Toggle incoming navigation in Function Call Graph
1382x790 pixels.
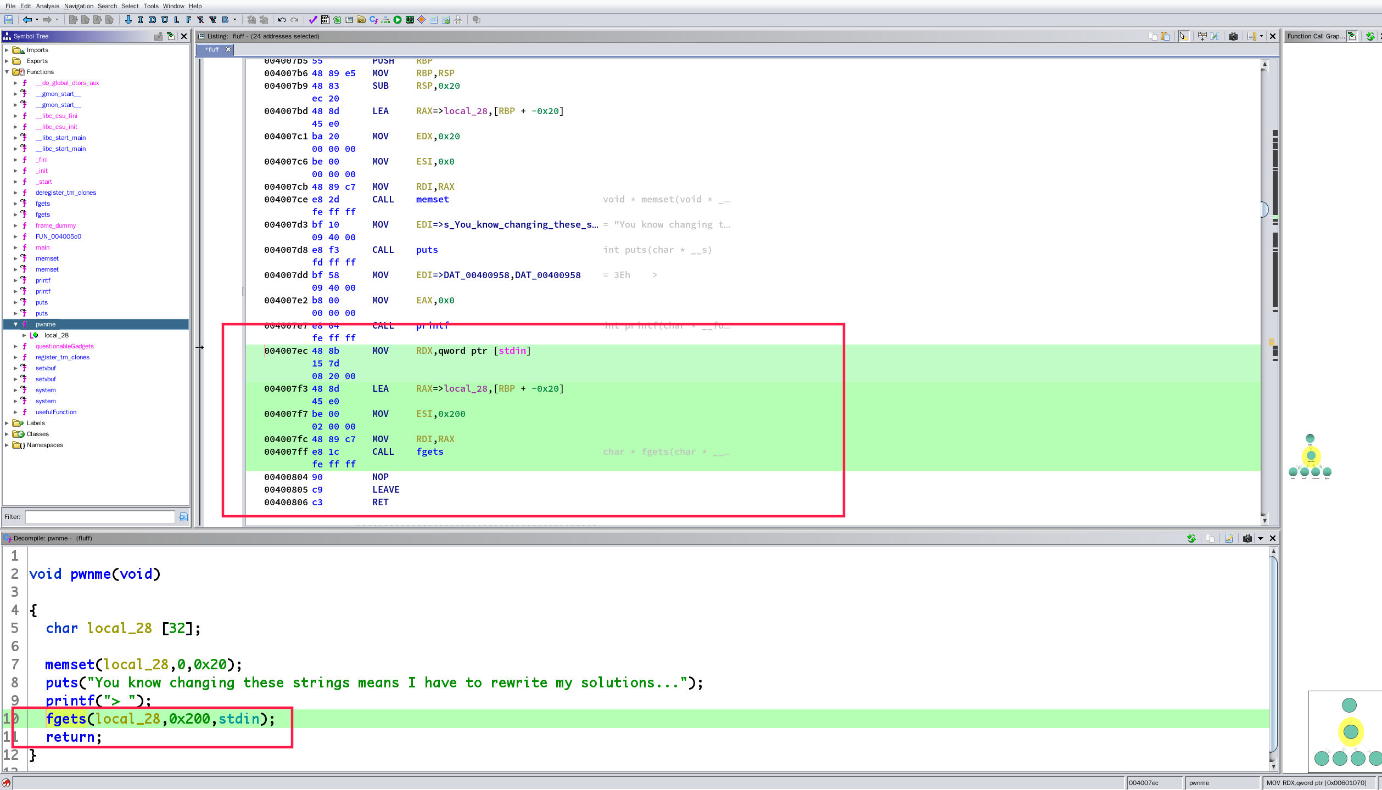(1352, 36)
